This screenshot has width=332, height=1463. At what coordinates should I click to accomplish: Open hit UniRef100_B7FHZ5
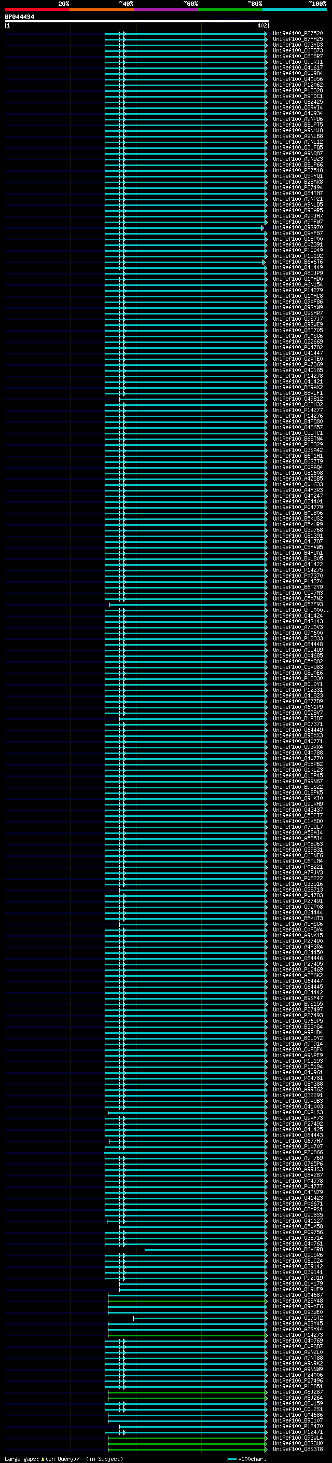coord(298,40)
